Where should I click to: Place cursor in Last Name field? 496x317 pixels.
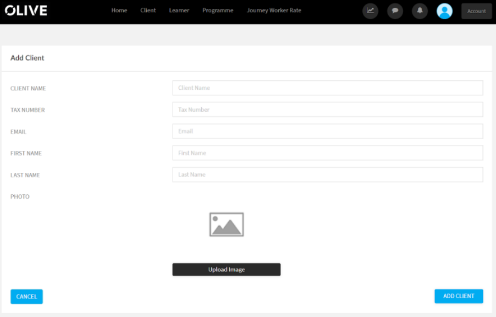pyautogui.click(x=327, y=174)
